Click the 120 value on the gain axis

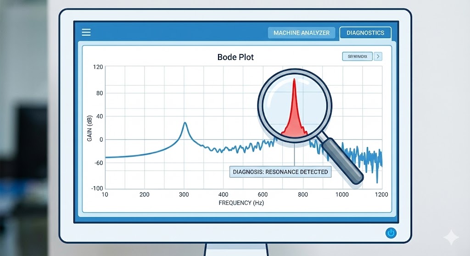tap(98, 67)
